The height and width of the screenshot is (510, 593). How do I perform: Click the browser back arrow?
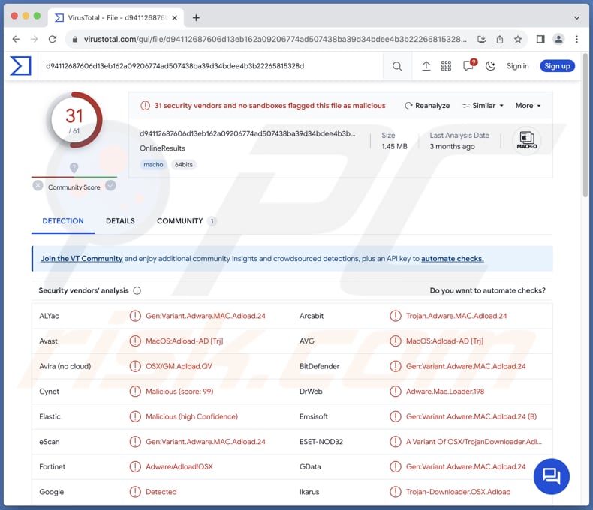click(x=16, y=39)
